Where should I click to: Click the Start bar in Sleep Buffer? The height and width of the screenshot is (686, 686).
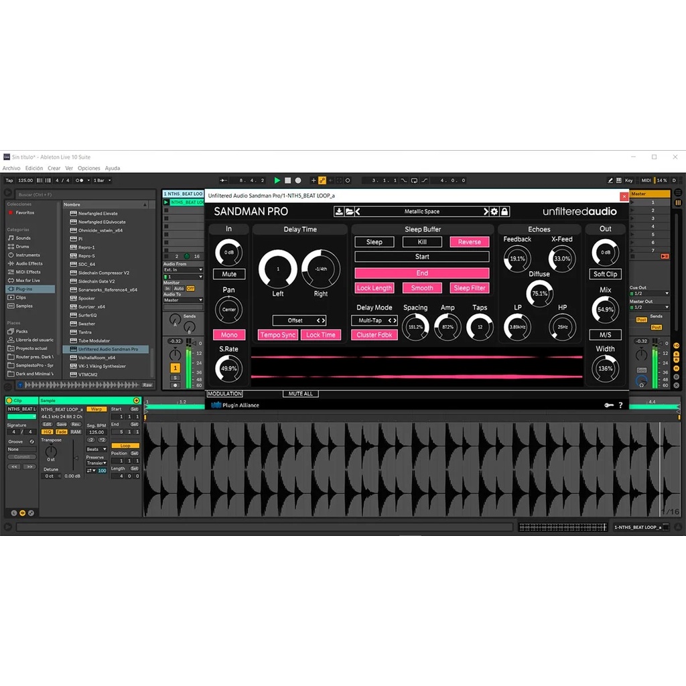422,257
